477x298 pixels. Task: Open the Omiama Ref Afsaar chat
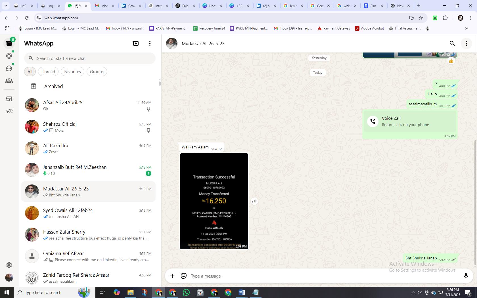[88, 256]
